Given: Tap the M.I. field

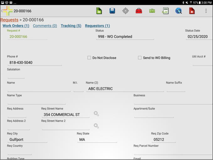Looking at the screenshot, I should click(x=78, y=89).
